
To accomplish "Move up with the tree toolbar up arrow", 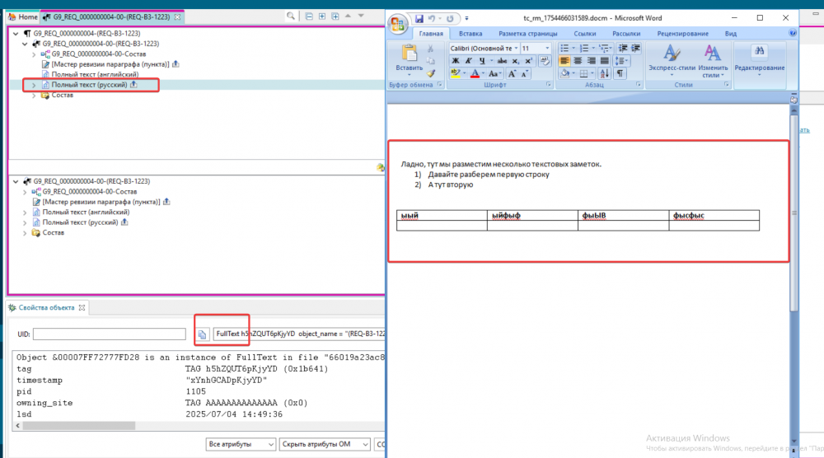I will click(348, 16).
